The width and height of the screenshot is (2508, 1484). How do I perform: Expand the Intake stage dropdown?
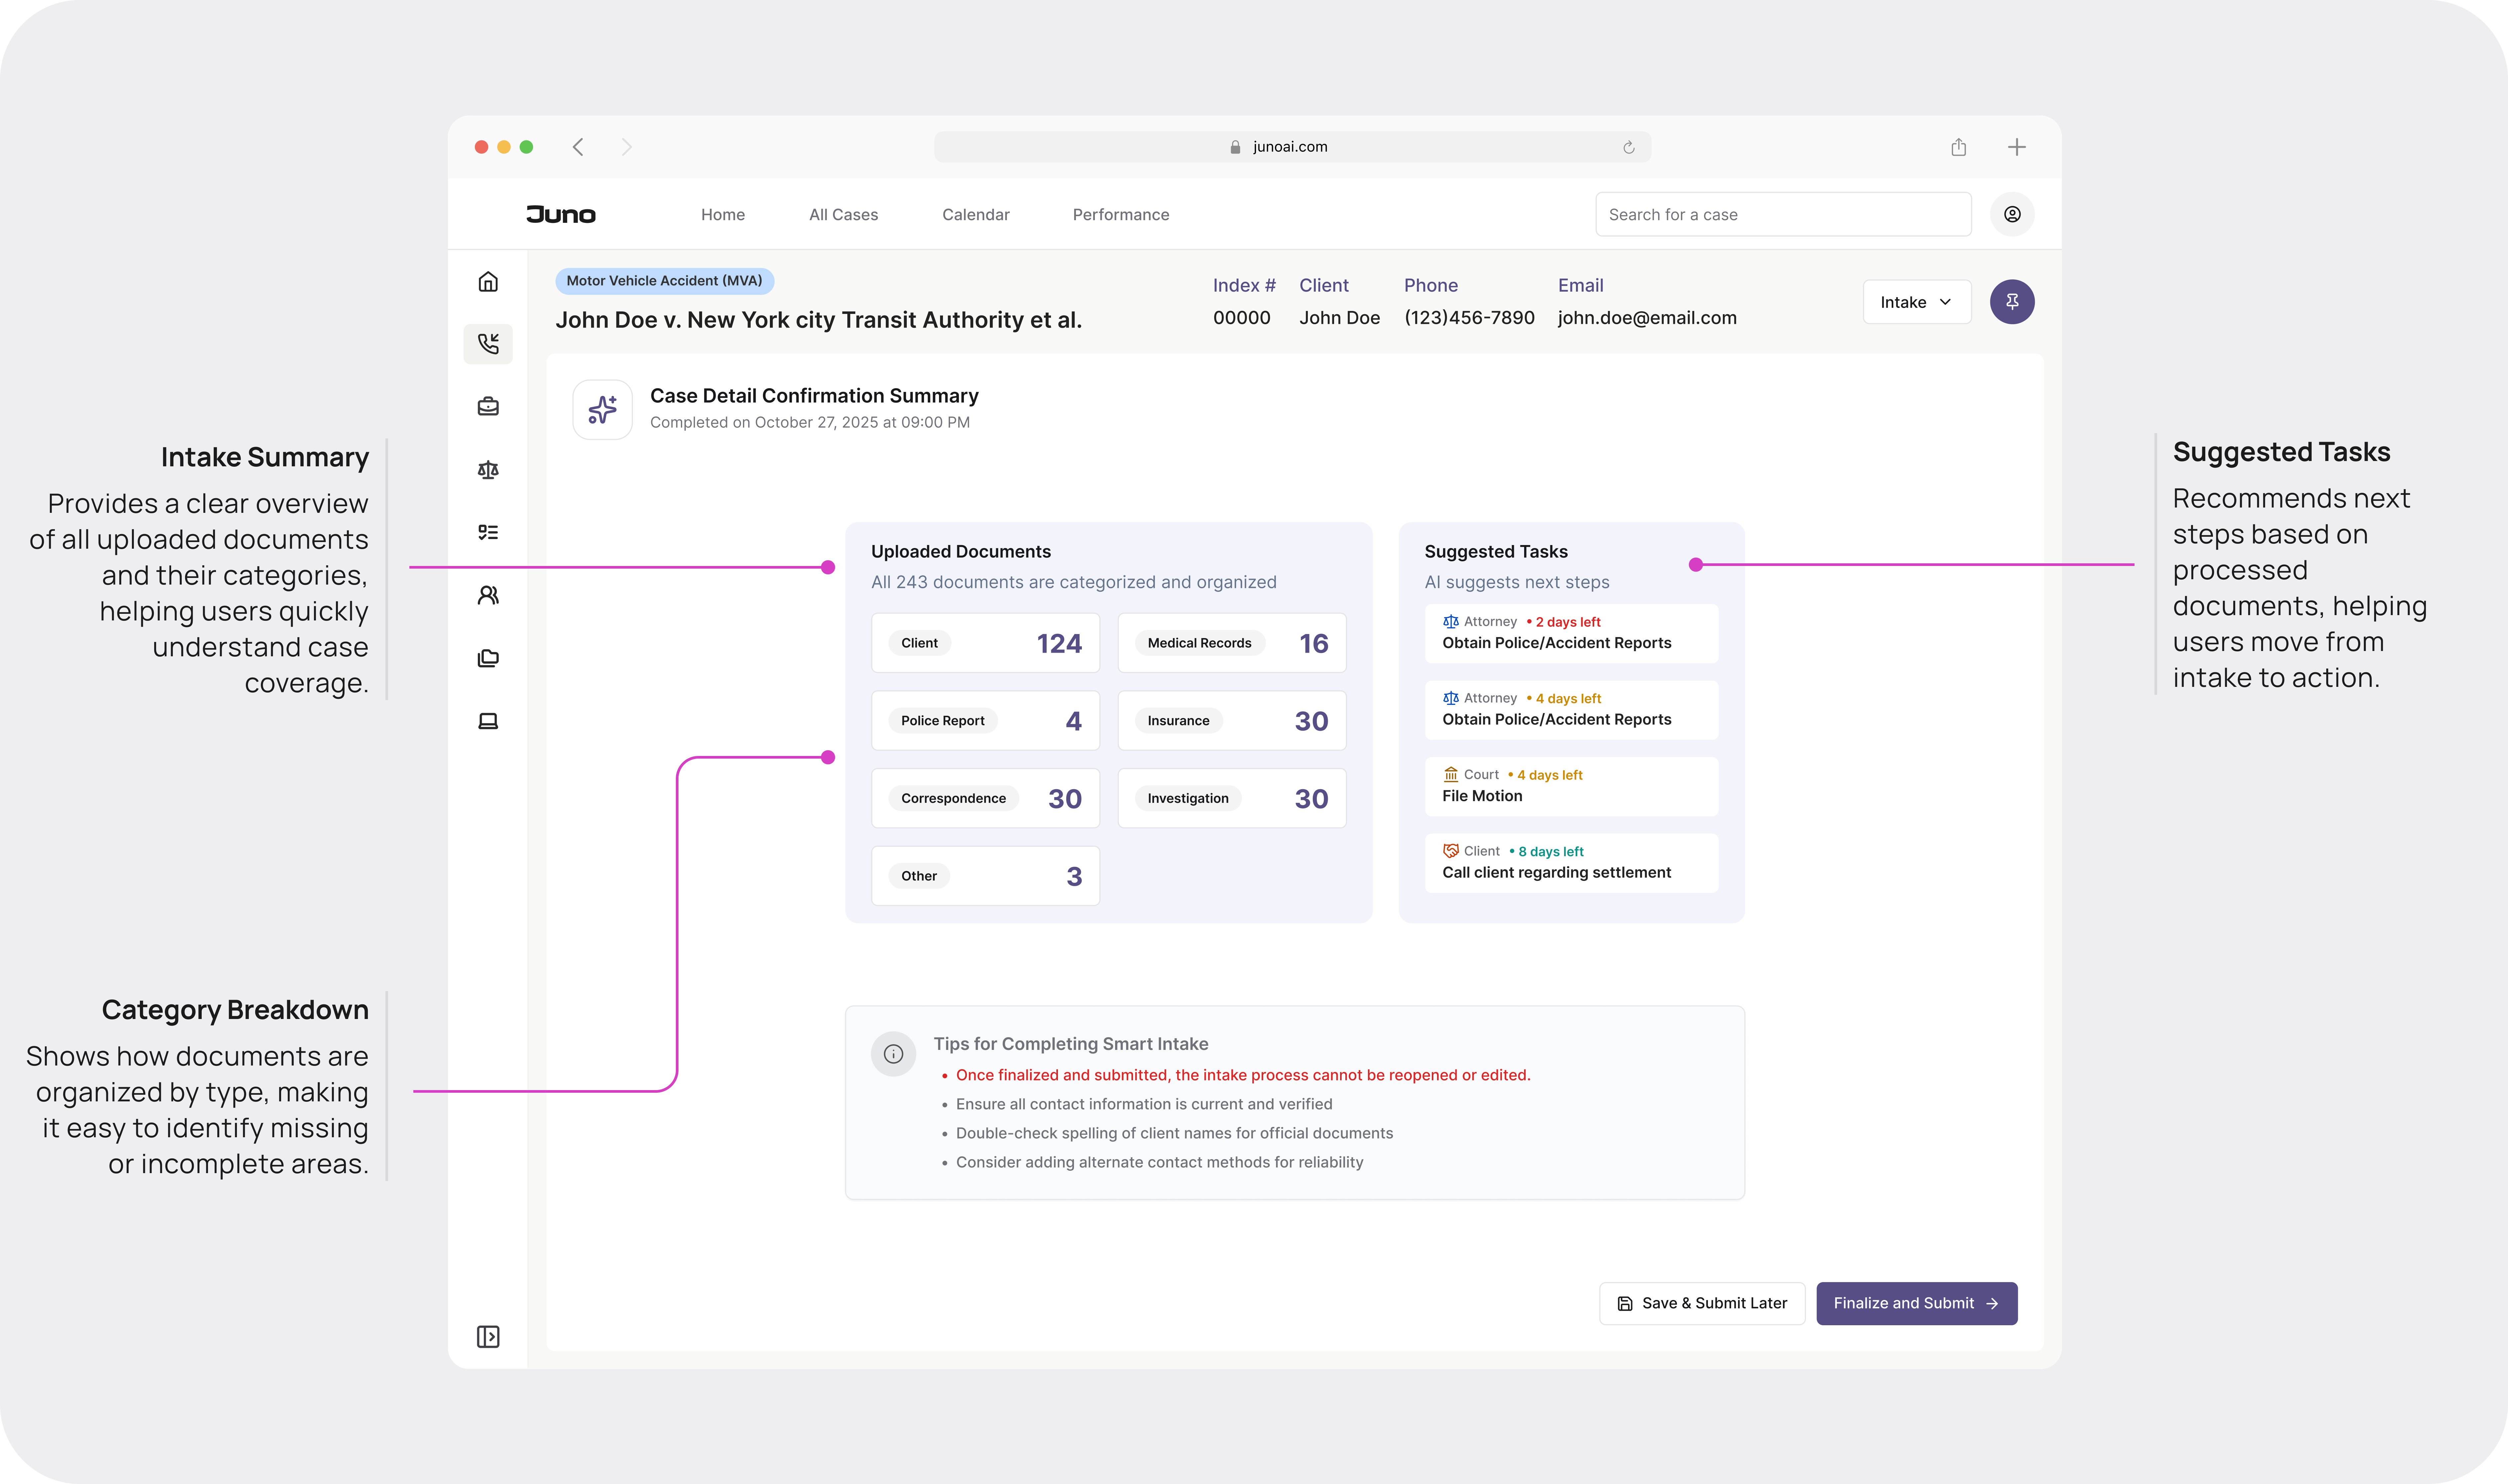[x=1916, y=302]
